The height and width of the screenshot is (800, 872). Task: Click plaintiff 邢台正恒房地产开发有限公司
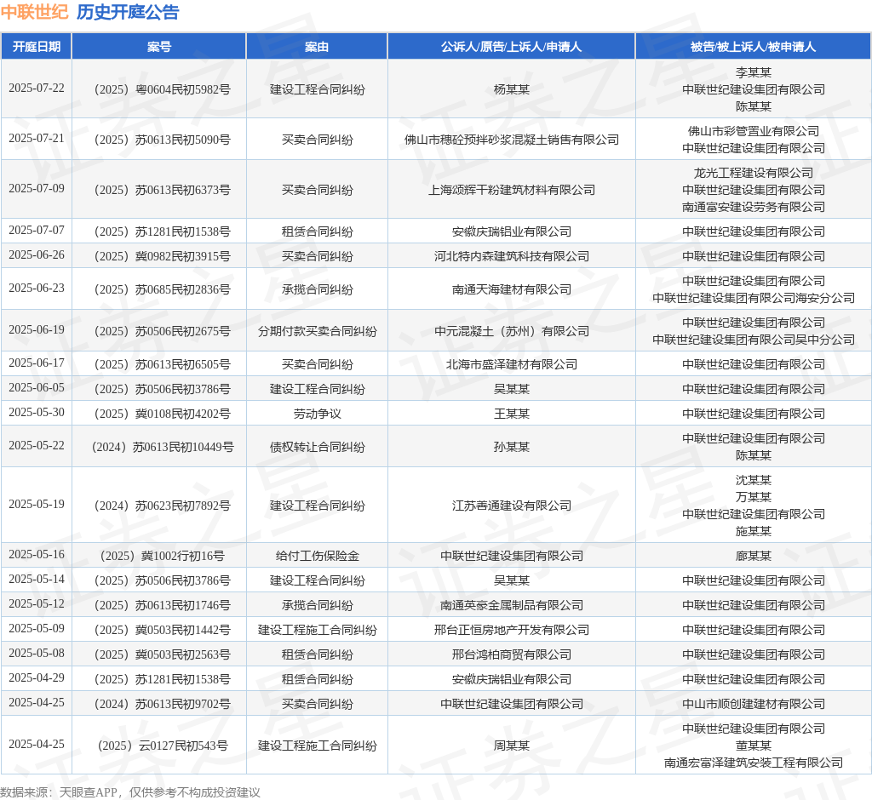point(512,630)
